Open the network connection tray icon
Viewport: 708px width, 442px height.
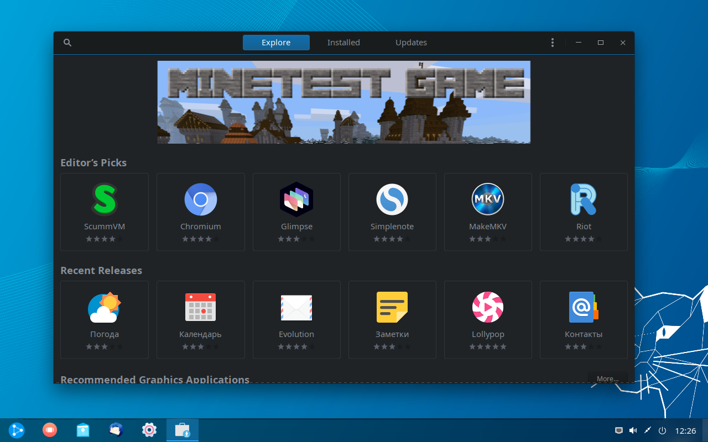point(648,430)
